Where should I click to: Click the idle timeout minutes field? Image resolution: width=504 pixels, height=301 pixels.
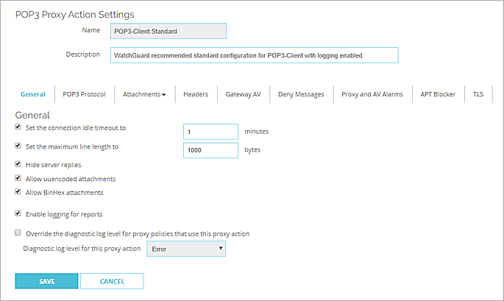pos(211,132)
